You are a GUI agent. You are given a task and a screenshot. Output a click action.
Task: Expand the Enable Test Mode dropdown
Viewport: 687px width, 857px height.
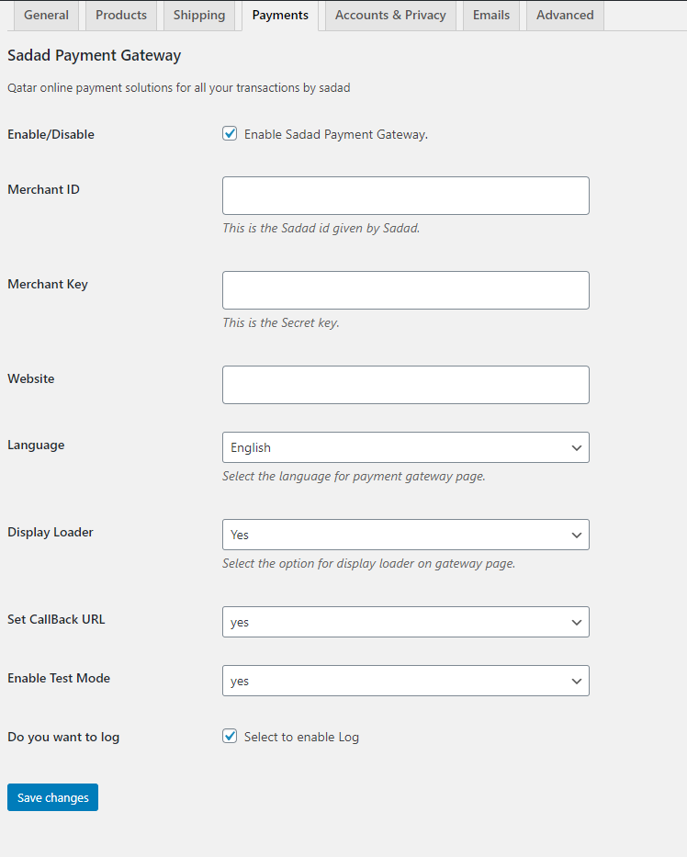[405, 681]
